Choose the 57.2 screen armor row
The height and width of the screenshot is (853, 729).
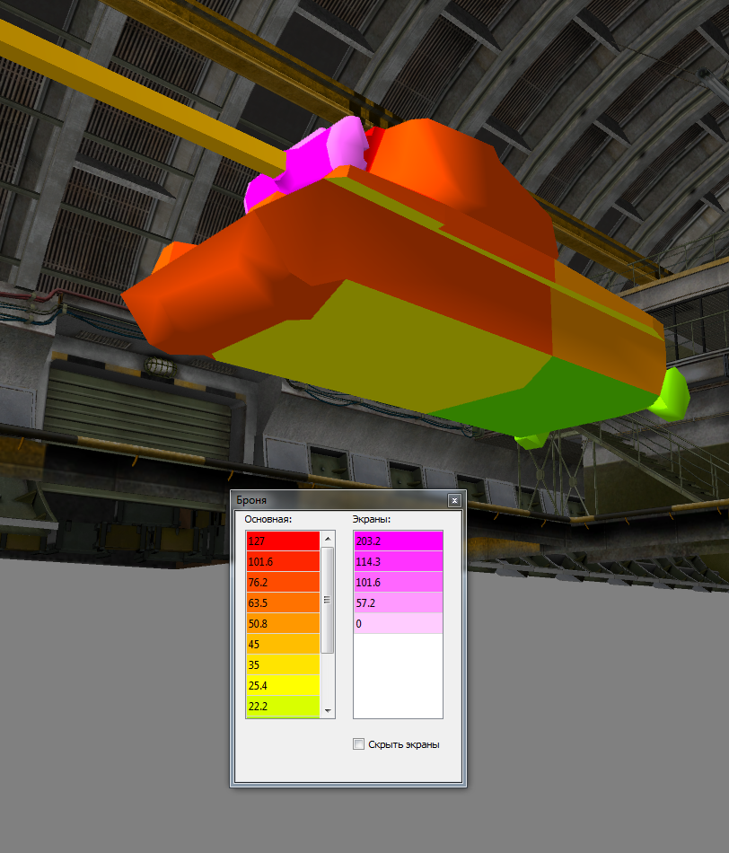pos(399,602)
